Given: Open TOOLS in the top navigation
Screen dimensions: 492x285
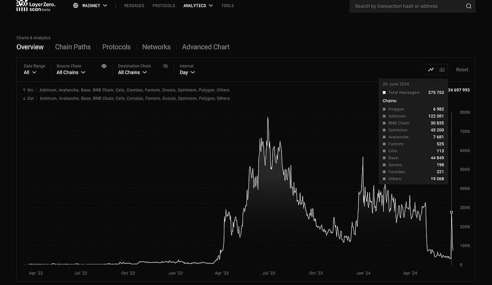Looking at the screenshot, I should pos(227,5).
